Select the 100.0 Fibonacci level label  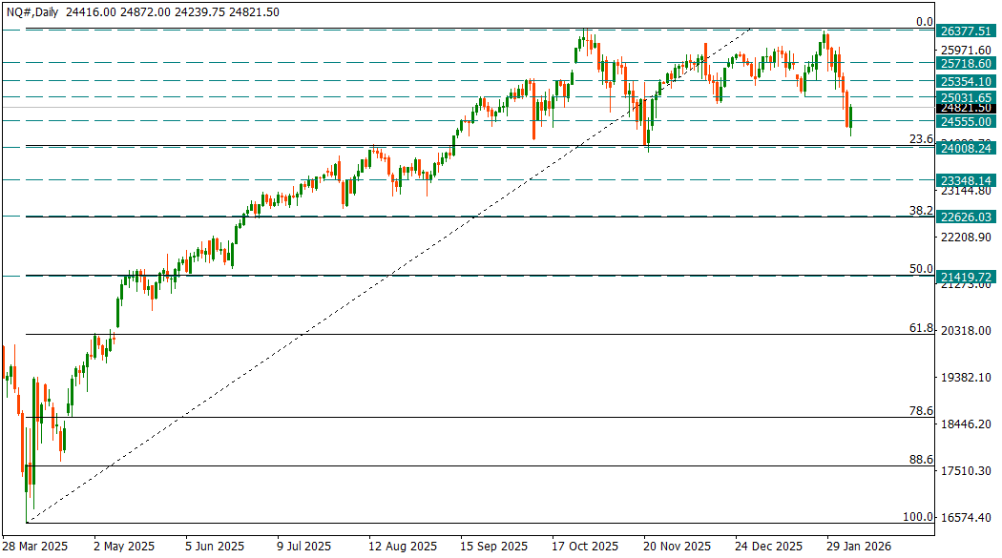point(918,516)
